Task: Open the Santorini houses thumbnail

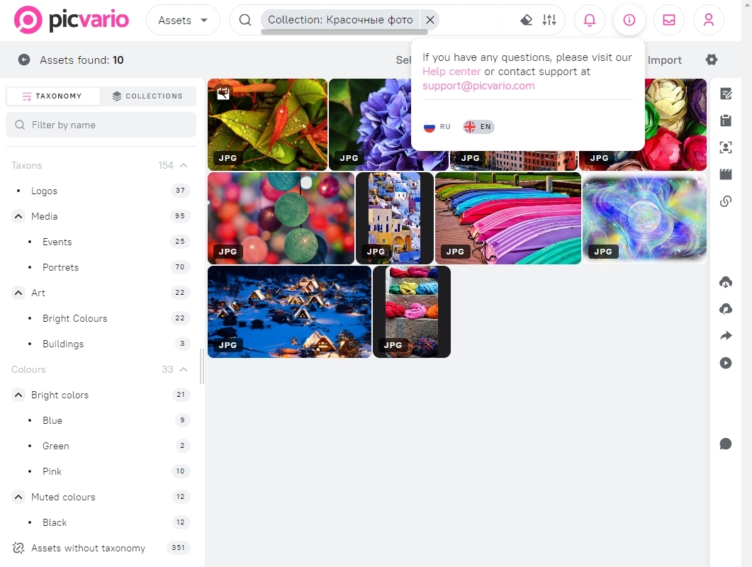Action: (x=395, y=218)
